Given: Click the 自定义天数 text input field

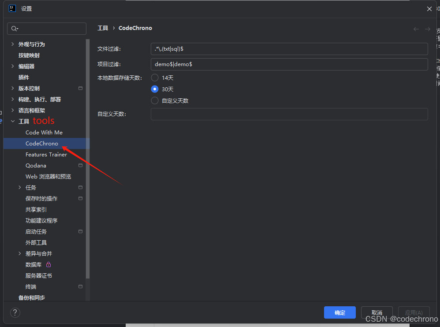Looking at the screenshot, I should tap(289, 114).
